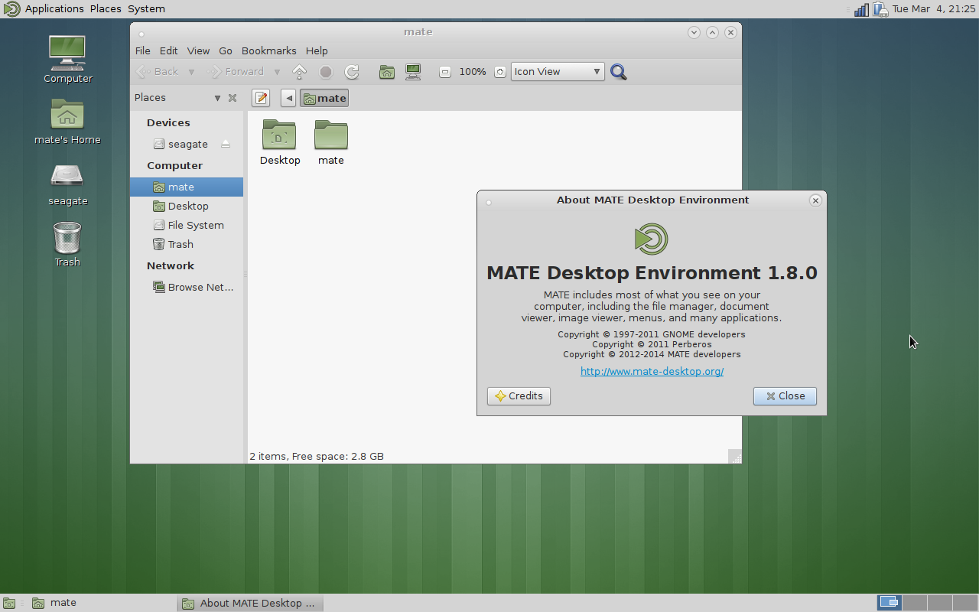Eject the seagate drive from the sidebar
This screenshot has height=612, width=979.
225,143
